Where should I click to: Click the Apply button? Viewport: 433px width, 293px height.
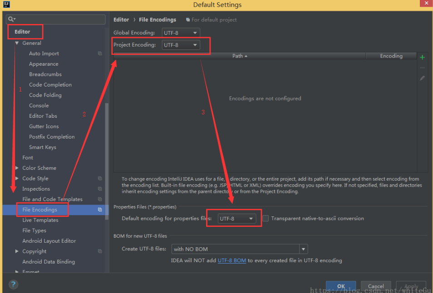411,286
